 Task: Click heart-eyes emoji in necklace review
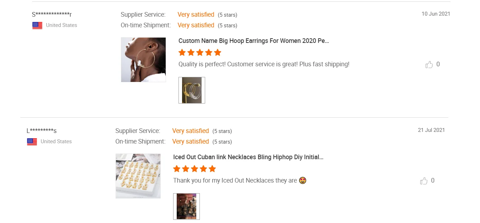coord(303,180)
